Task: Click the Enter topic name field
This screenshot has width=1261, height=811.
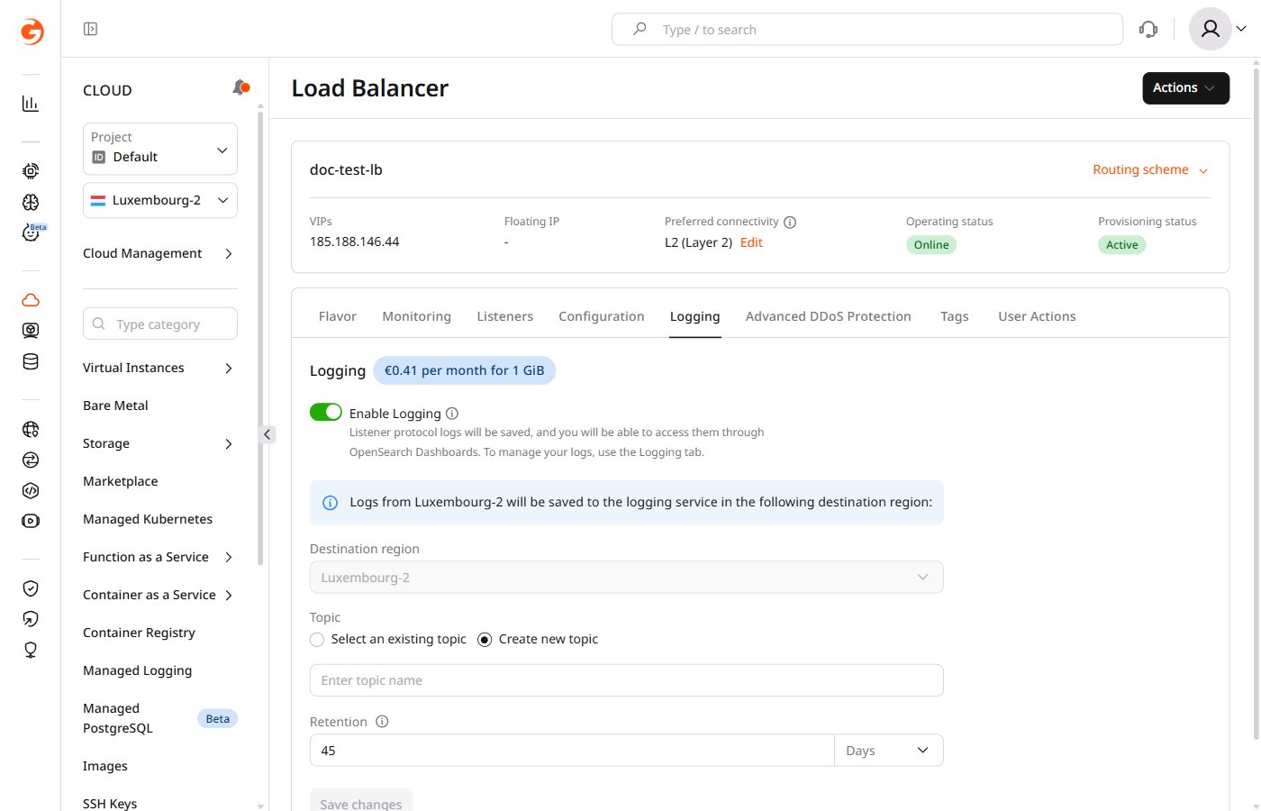Action: (x=626, y=680)
